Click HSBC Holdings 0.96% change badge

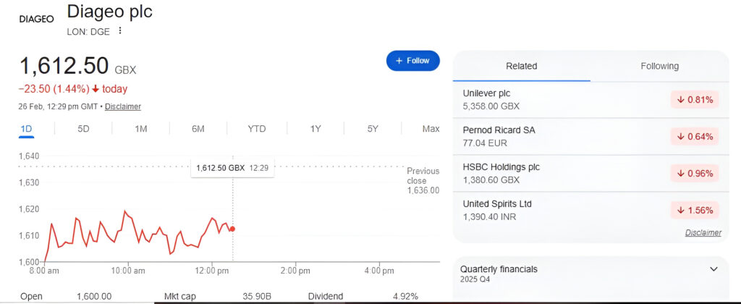(x=695, y=174)
